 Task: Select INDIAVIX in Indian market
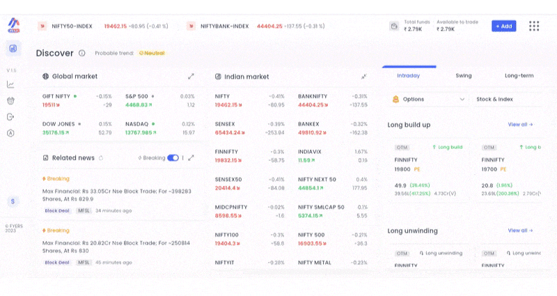333,156
